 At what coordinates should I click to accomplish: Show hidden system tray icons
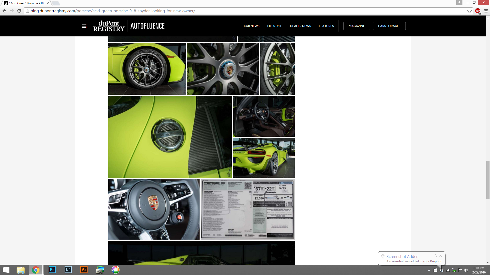[x=429, y=270]
